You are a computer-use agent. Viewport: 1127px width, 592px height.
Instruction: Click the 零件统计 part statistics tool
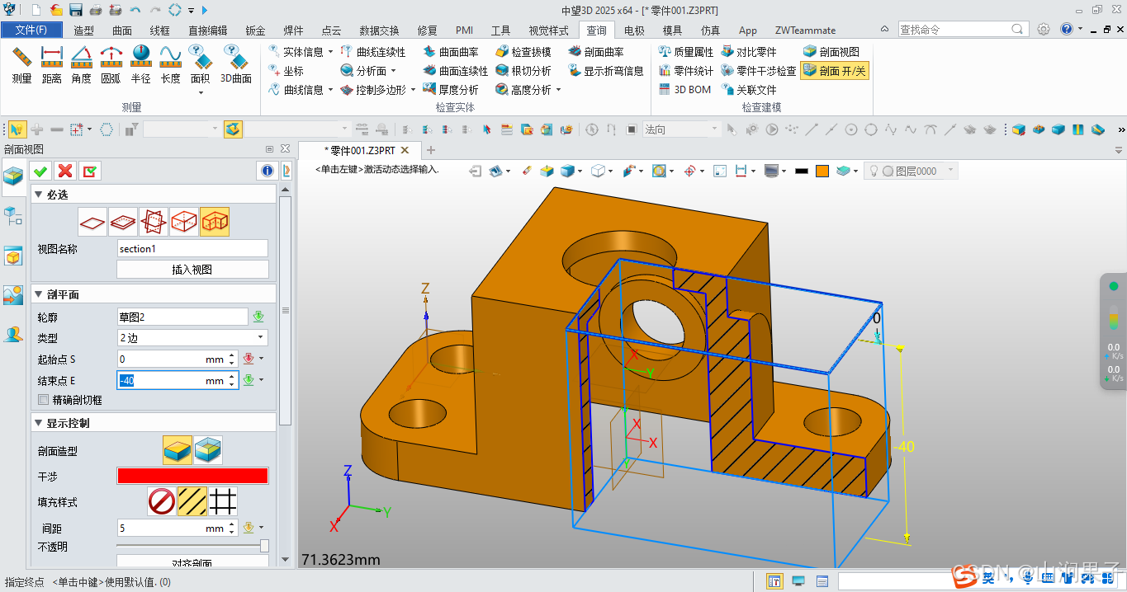point(686,70)
